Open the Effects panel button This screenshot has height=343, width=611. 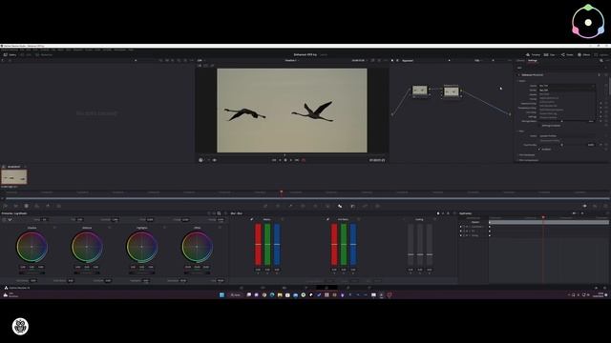coord(583,55)
